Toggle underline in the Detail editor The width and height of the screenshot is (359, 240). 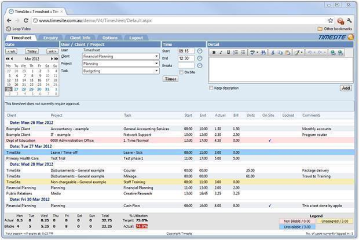228,53
